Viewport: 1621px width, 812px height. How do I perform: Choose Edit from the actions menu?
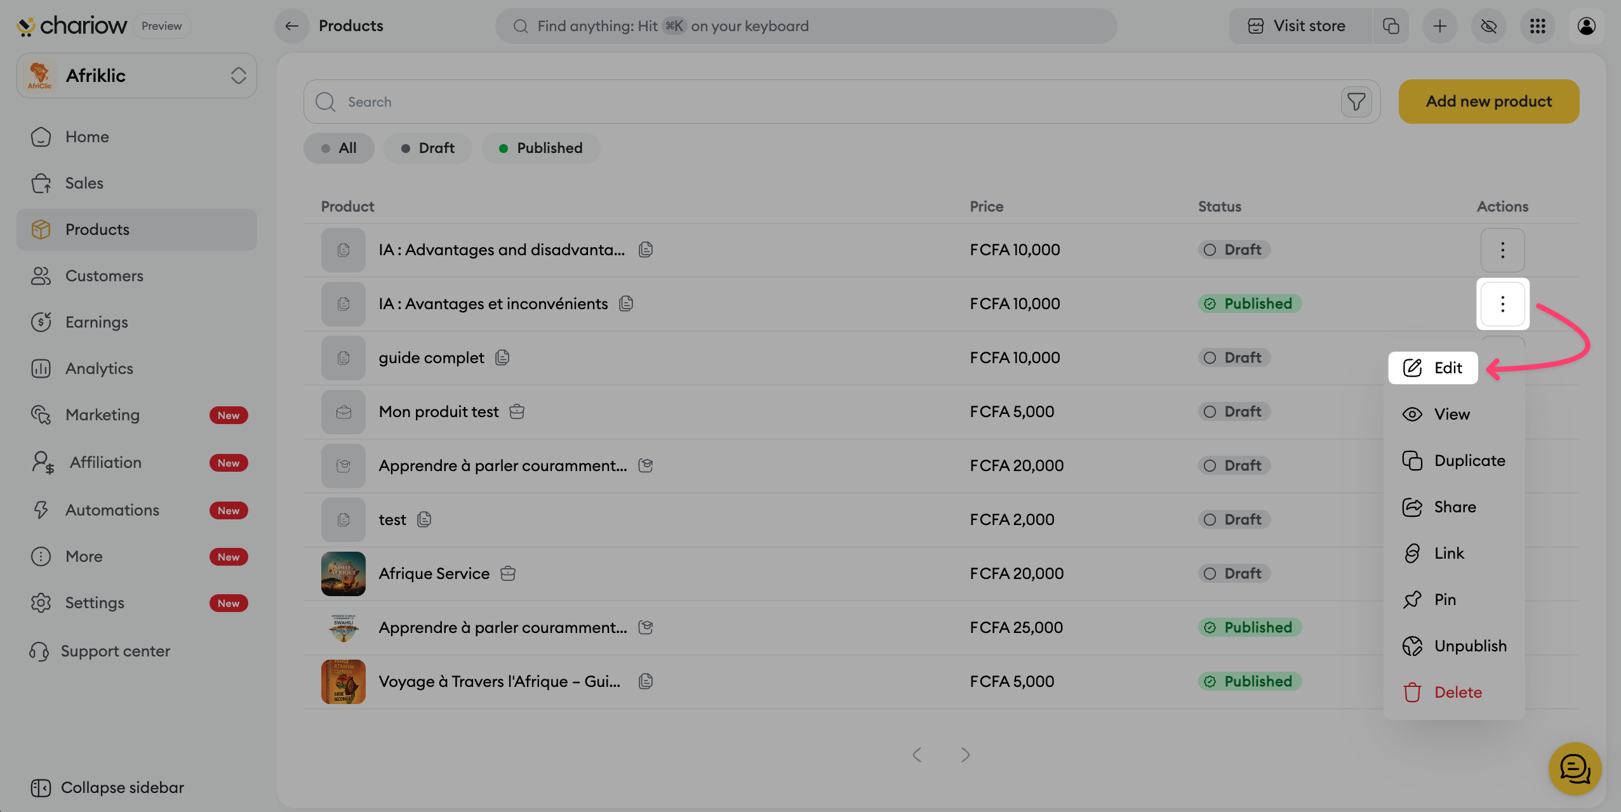click(1432, 368)
